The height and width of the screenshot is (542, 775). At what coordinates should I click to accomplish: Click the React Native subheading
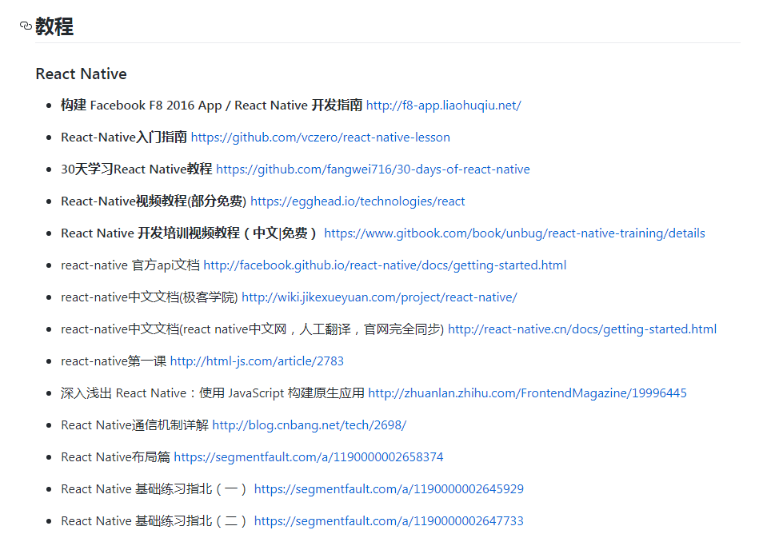tap(81, 74)
